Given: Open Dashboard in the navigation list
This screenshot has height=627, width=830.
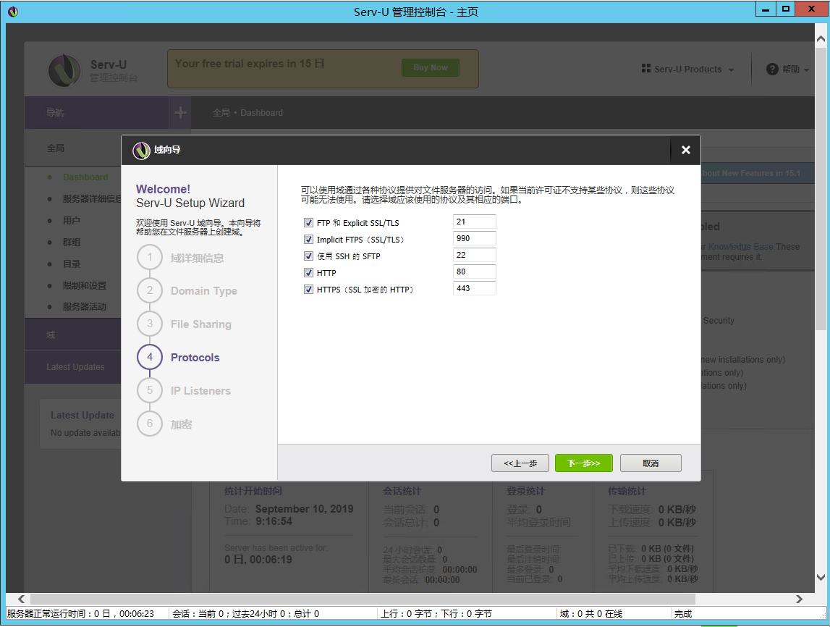Looking at the screenshot, I should [85, 177].
